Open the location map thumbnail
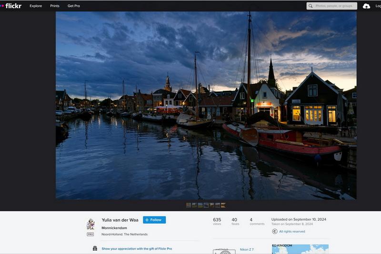Image resolution: width=381 pixels, height=254 pixels. pos(300,249)
